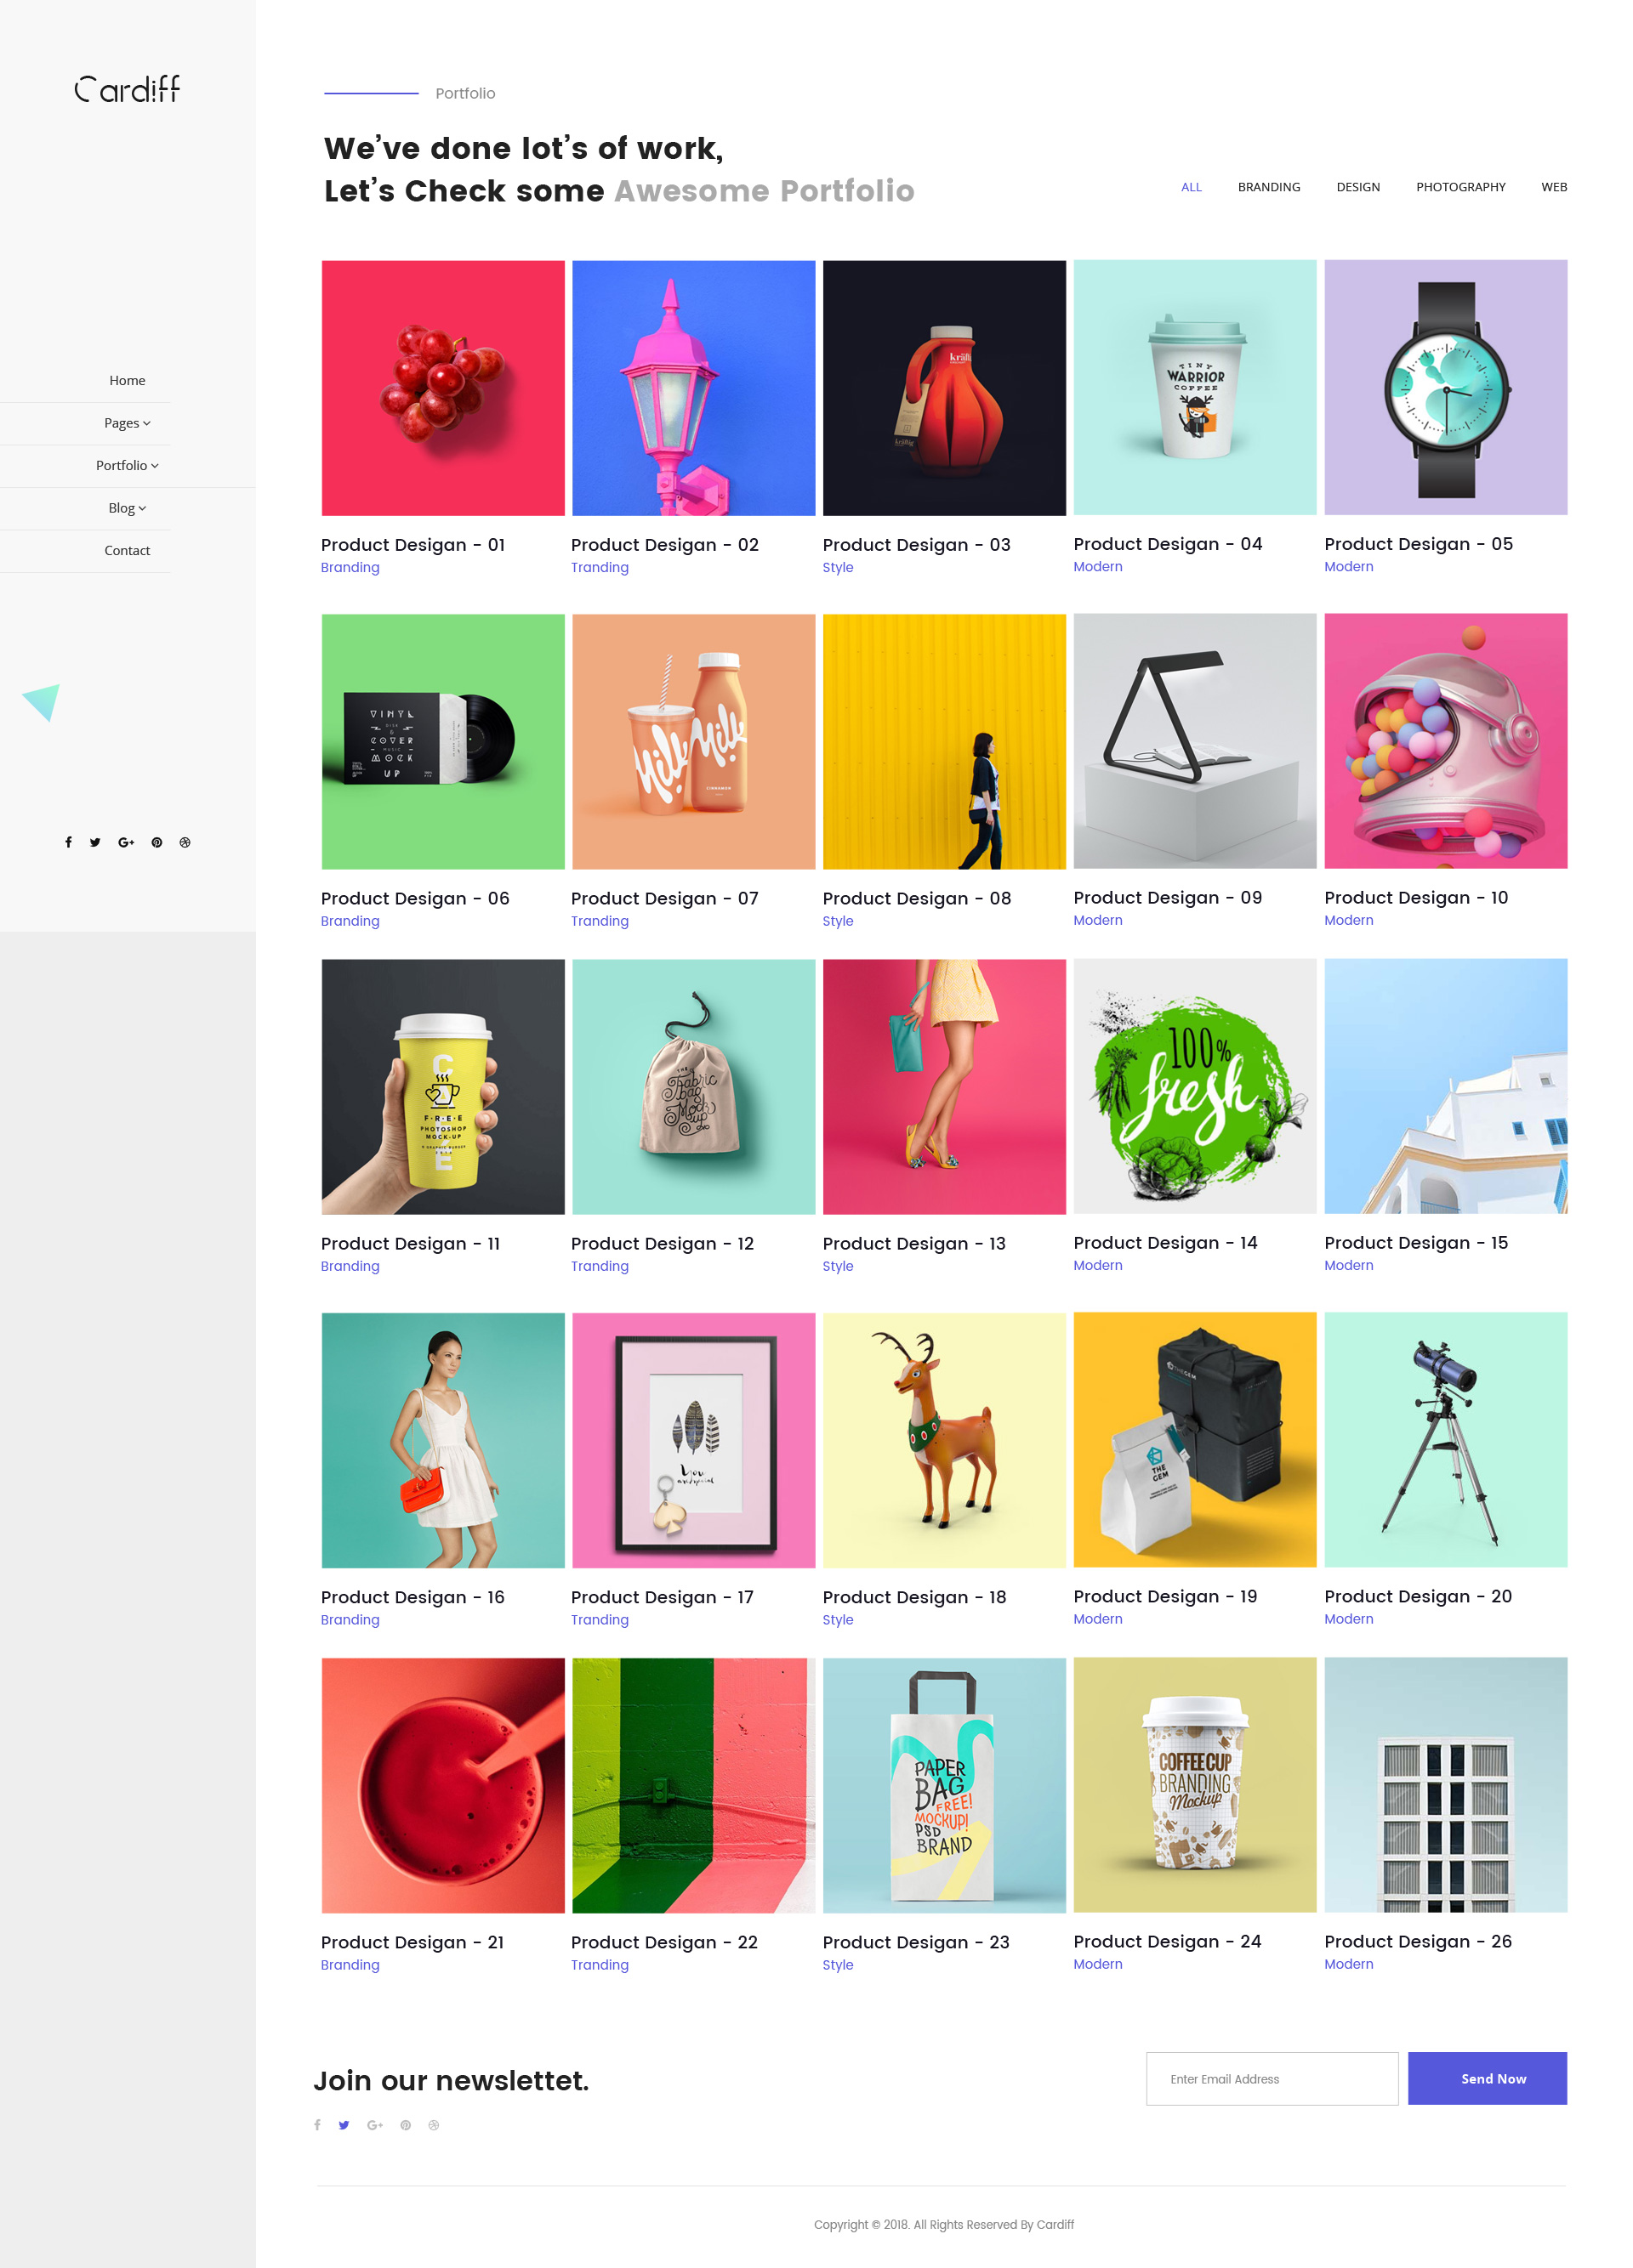Screen dimensions: 1633x2268
Task: Click the sidebar Pinterest icon
Action: pyautogui.click(x=156, y=842)
